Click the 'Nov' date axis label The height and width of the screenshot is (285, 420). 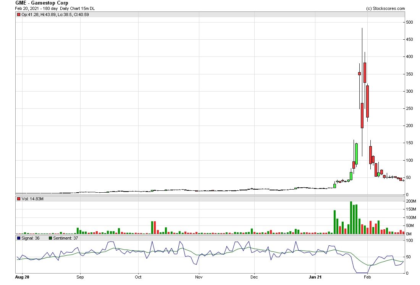tap(199, 277)
